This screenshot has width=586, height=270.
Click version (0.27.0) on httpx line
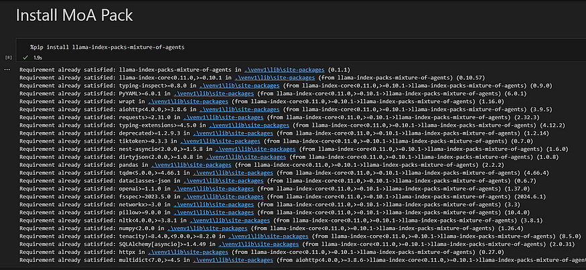point(492,253)
